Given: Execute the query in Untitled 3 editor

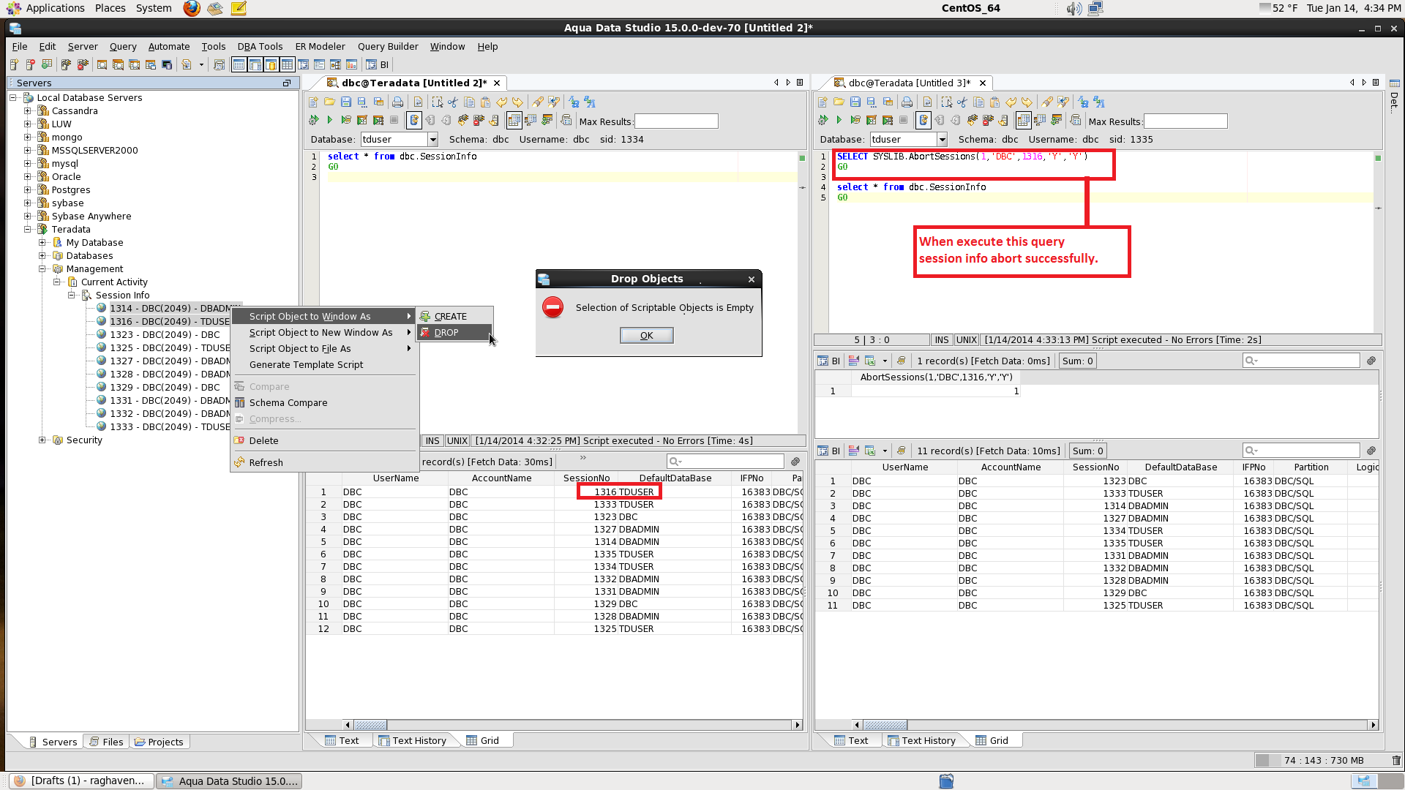Looking at the screenshot, I should pos(839,120).
